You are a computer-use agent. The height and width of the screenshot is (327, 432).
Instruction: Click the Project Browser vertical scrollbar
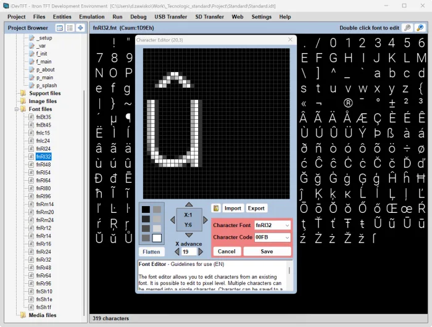(x=84, y=202)
